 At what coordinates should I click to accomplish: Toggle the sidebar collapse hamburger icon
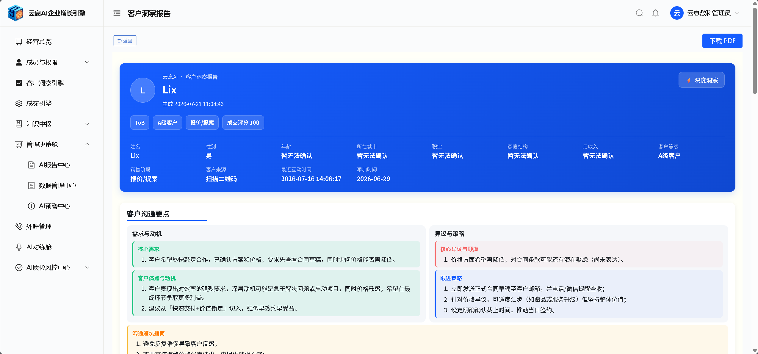click(117, 13)
